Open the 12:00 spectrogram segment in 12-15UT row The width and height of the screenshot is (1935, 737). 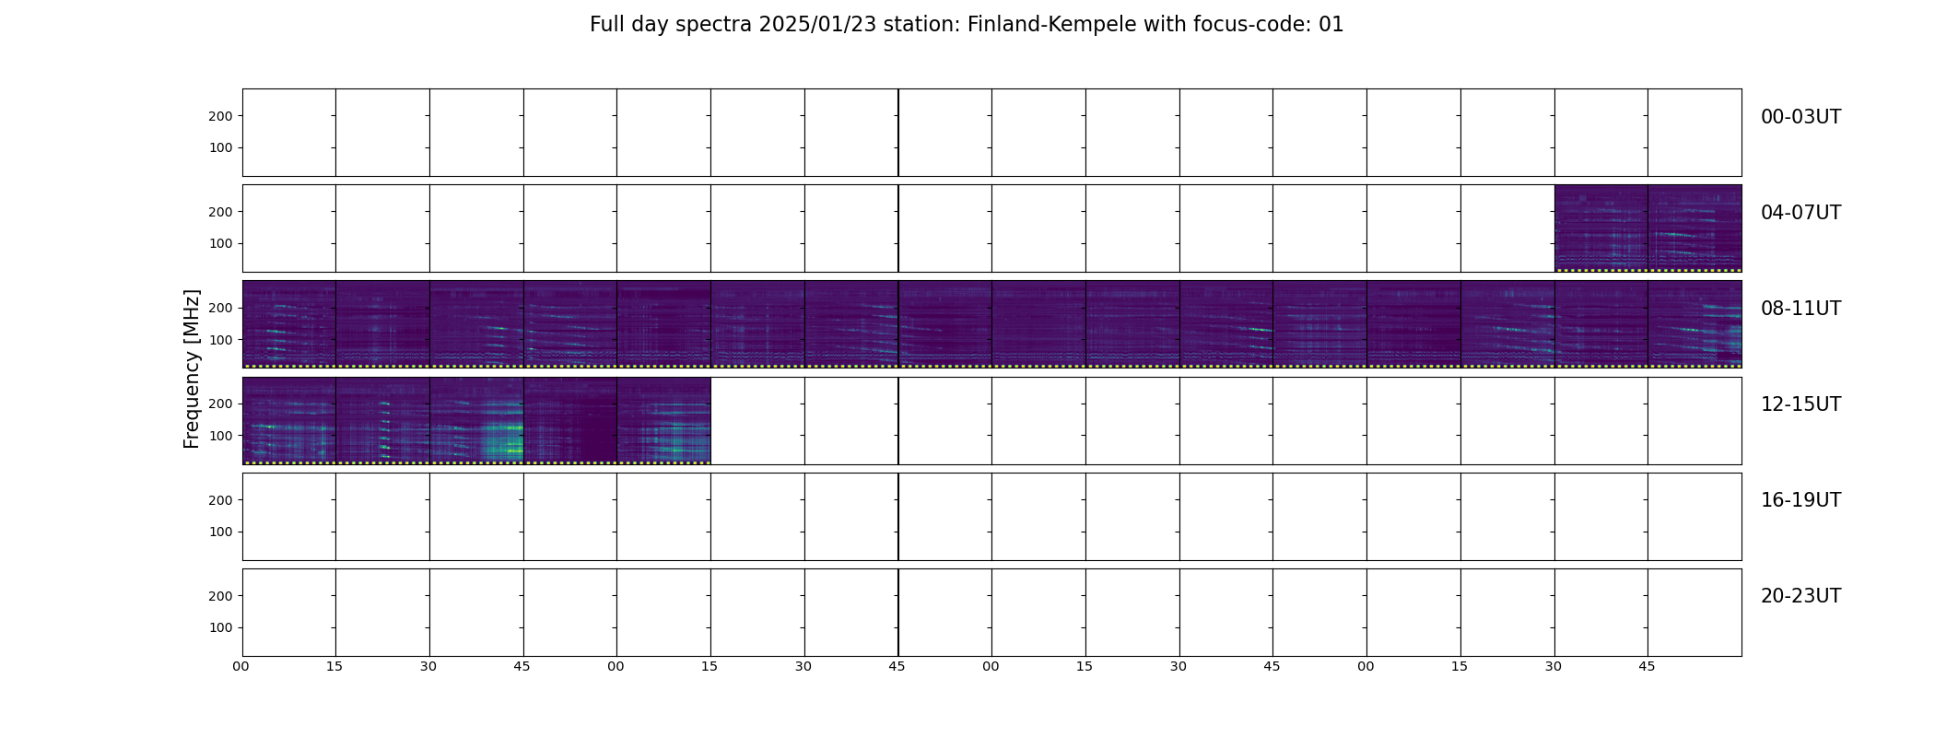click(x=289, y=420)
